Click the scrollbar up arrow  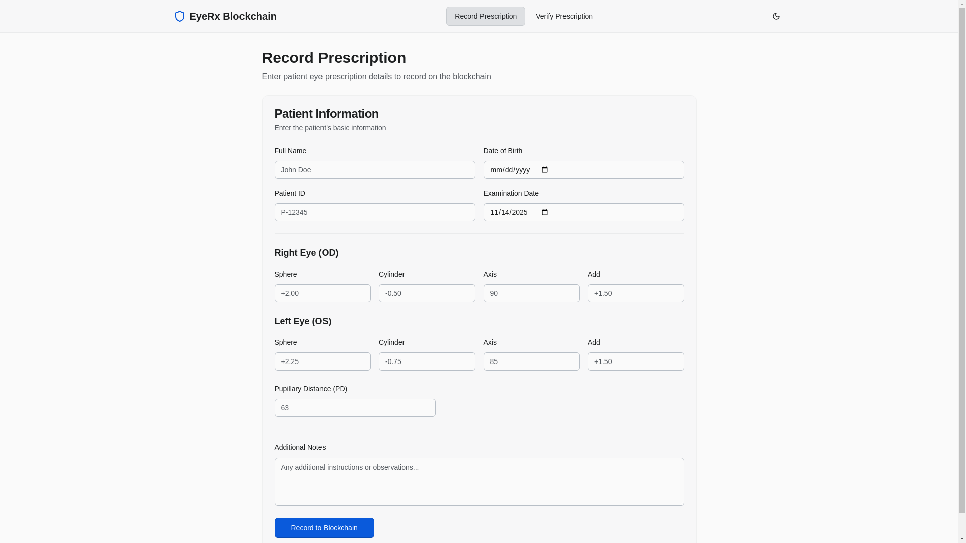click(962, 4)
